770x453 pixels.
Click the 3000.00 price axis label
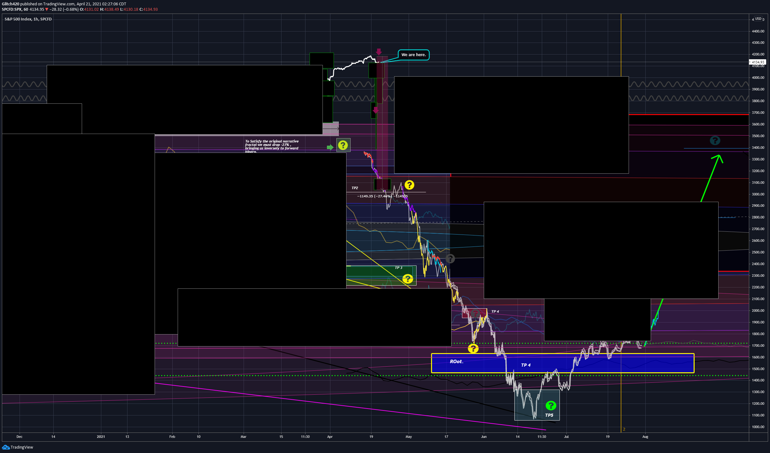point(758,194)
